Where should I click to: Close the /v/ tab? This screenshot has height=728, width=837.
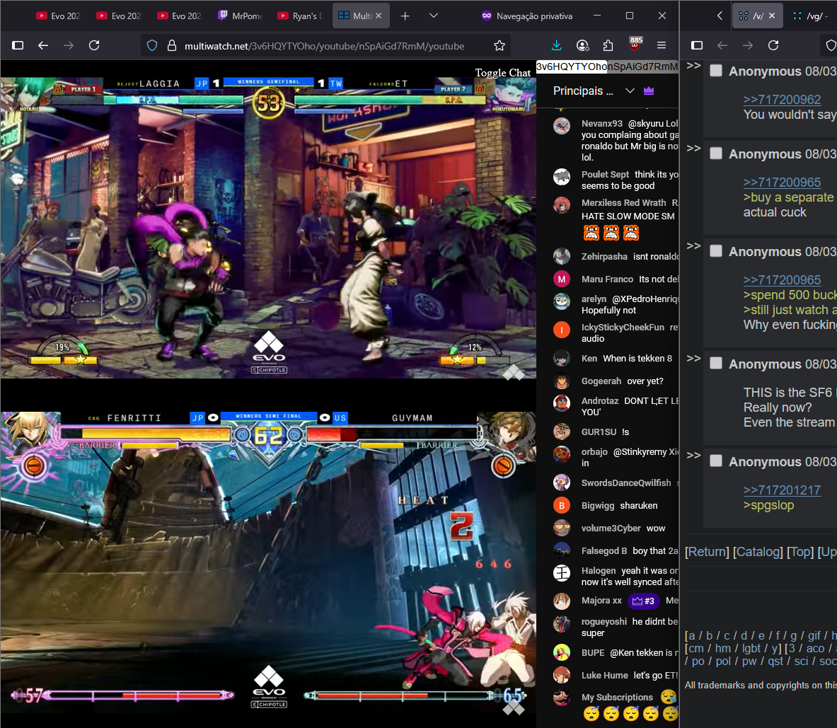(772, 16)
